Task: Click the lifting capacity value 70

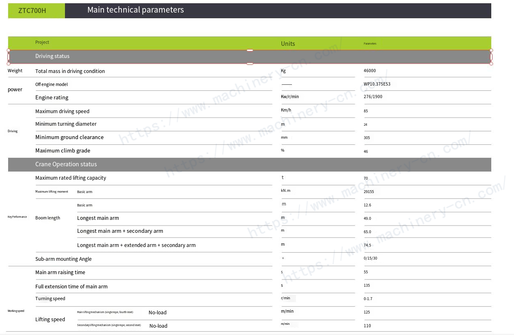Action: pyautogui.click(x=366, y=178)
